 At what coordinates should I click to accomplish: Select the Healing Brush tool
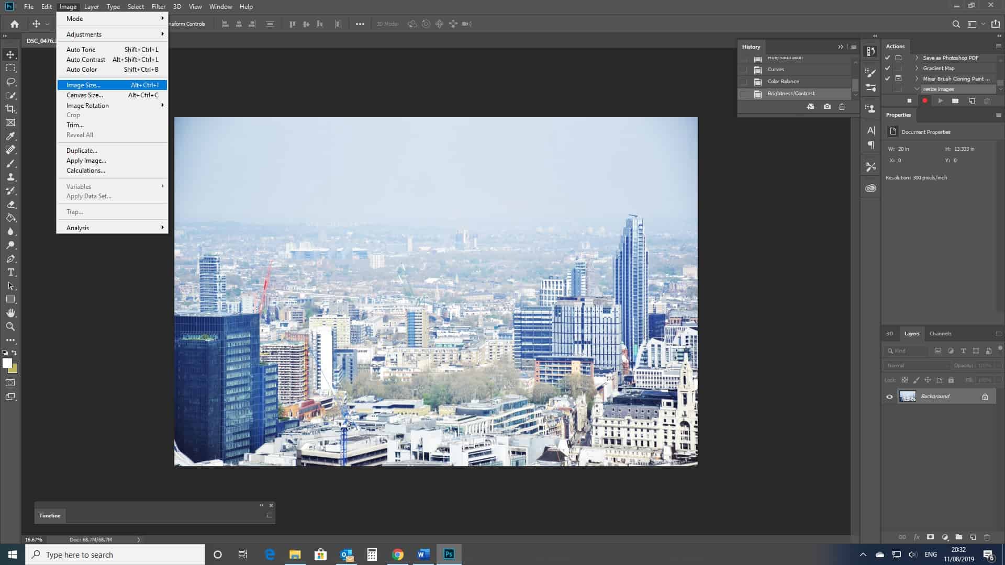coord(10,150)
